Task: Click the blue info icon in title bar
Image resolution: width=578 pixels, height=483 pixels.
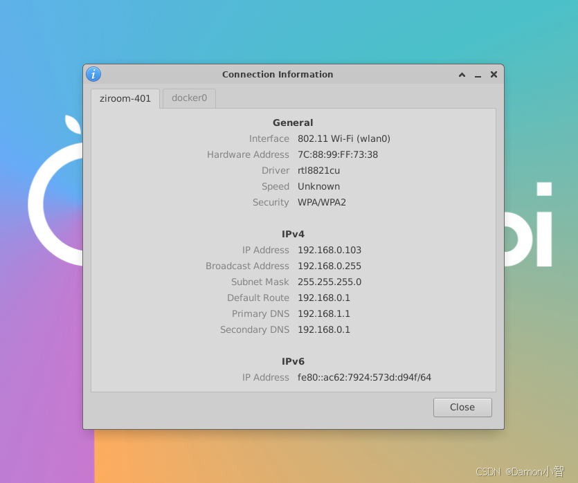Action: point(93,74)
